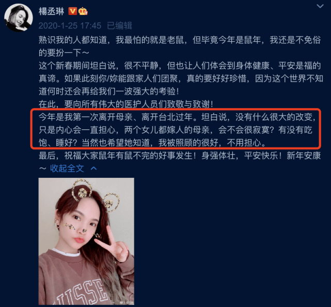Click the up caret beside 收起全文

tap(94, 168)
